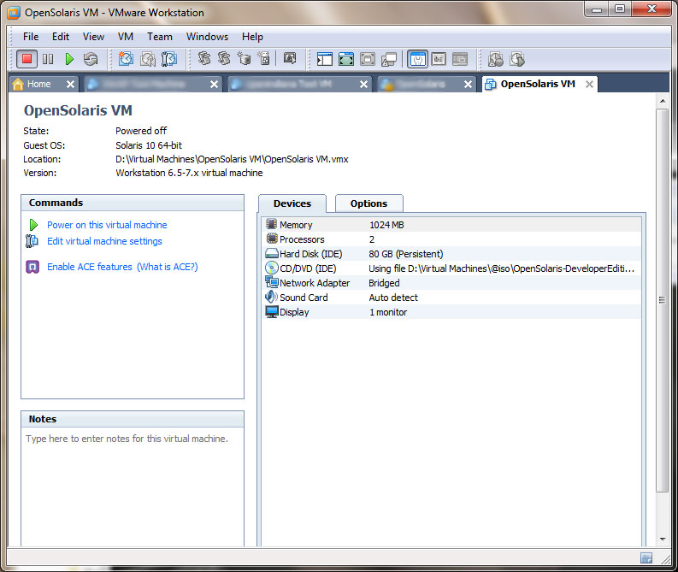Select the Network Adapter device row
Image resolution: width=678 pixels, height=572 pixels.
pos(314,283)
